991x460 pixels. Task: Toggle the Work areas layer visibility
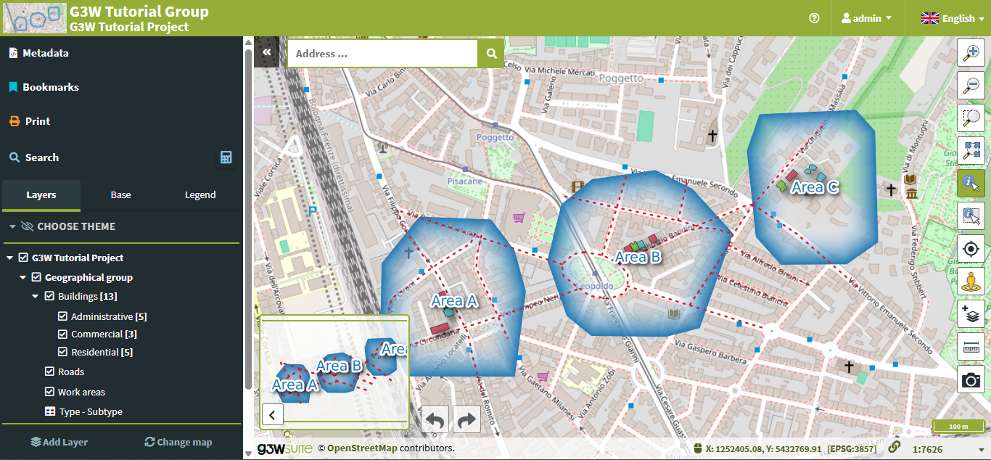49,392
